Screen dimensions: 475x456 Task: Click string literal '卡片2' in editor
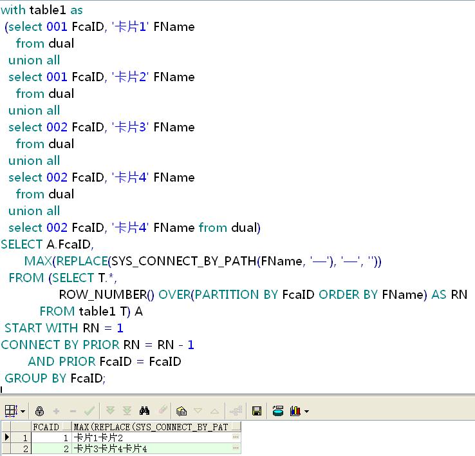[x=130, y=77]
